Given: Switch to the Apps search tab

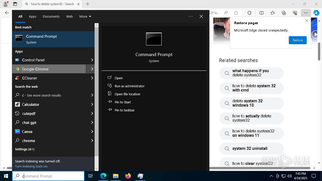Looking at the screenshot, I should tap(32, 16).
